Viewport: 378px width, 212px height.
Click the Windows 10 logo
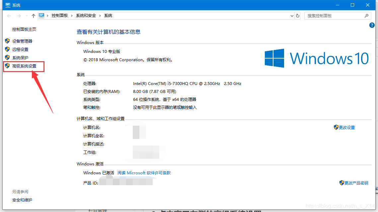pos(317,58)
